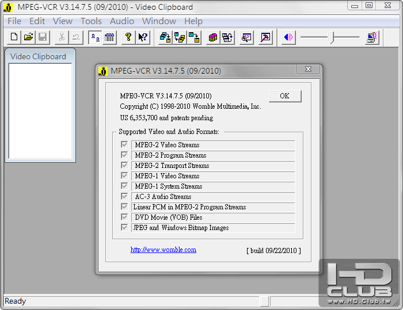The image size is (403, 310).
Task: Click the hammer tool icon
Action: [x=265, y=37]
